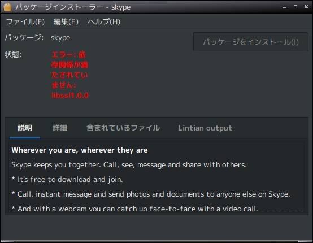Open the Lintian output tab
This screenshot has height=243, width=313.
tap(205, 128)
